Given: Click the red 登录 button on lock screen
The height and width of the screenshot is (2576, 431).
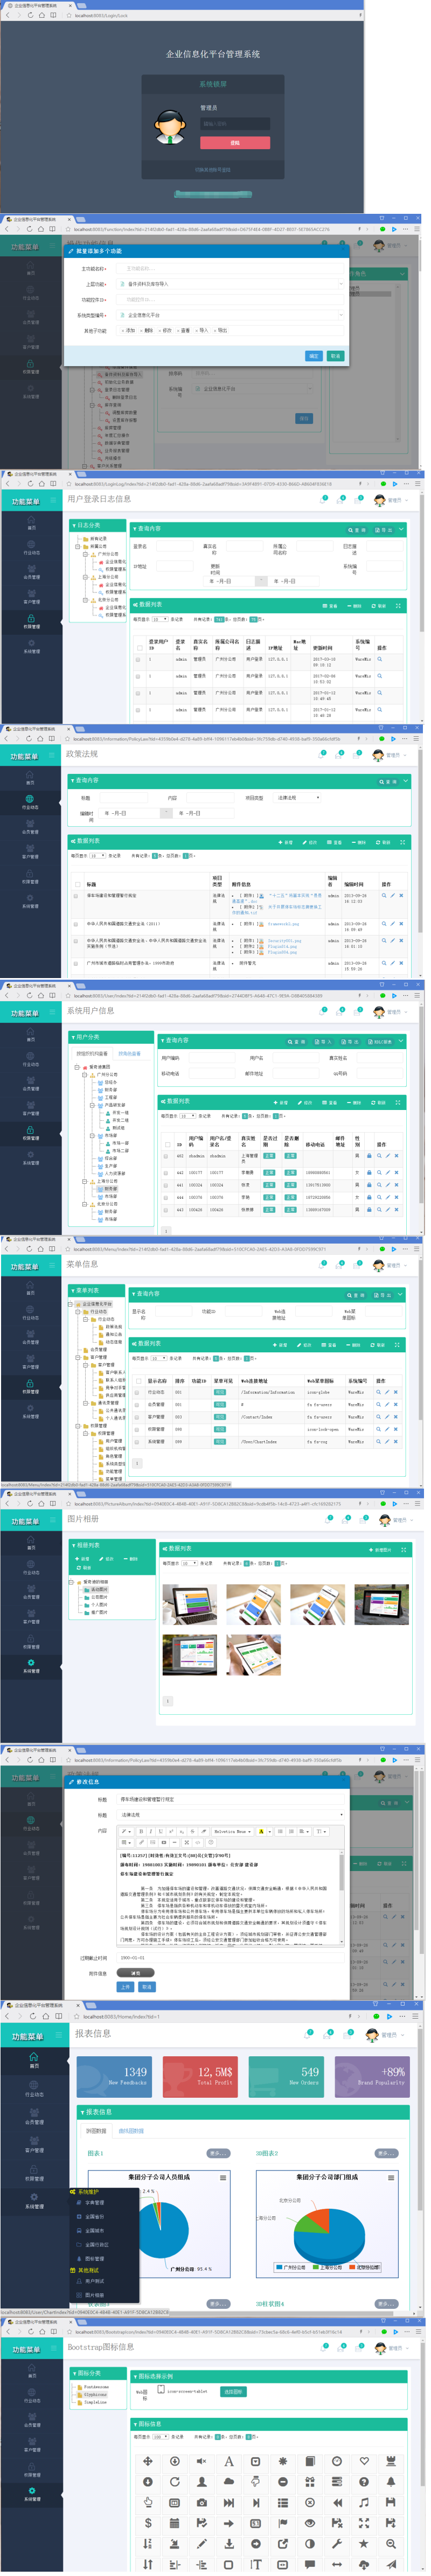Looking at the screenshot, I should [x=235, y=143].
